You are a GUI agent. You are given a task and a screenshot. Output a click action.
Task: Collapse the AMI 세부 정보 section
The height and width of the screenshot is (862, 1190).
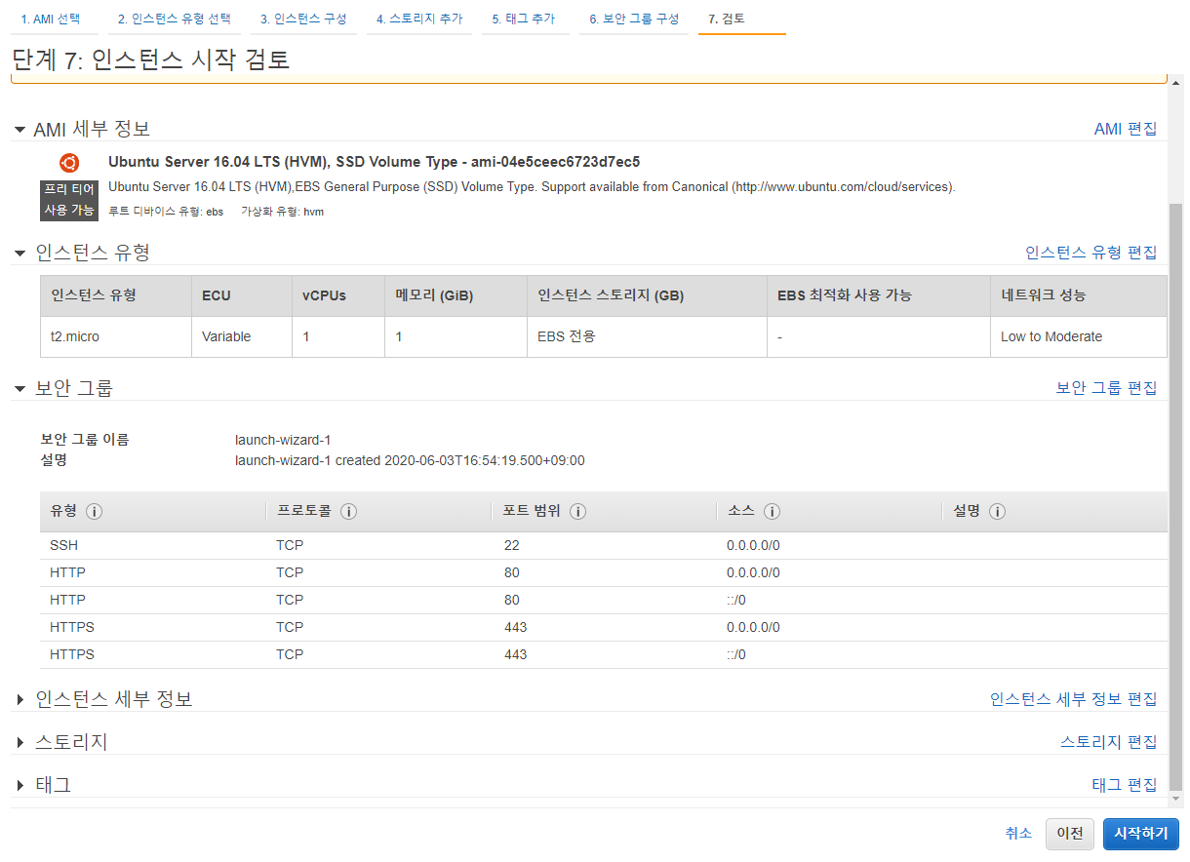[x=20, y=130]
